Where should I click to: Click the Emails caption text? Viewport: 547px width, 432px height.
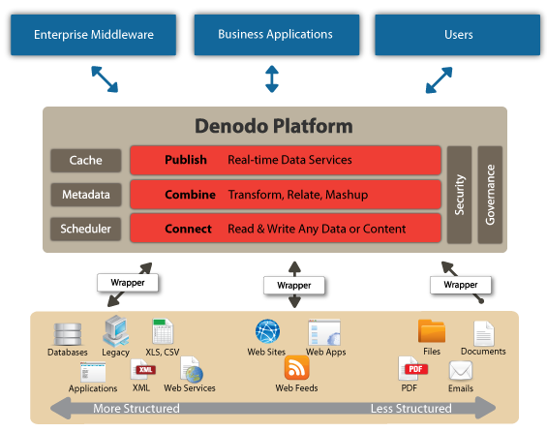pyautogui.click(x=461, y=388)
